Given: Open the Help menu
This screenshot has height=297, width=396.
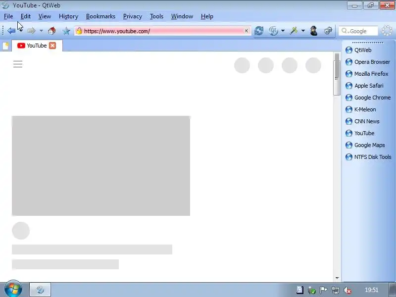Looking at the screenshot, I should (x=207, y=16).
